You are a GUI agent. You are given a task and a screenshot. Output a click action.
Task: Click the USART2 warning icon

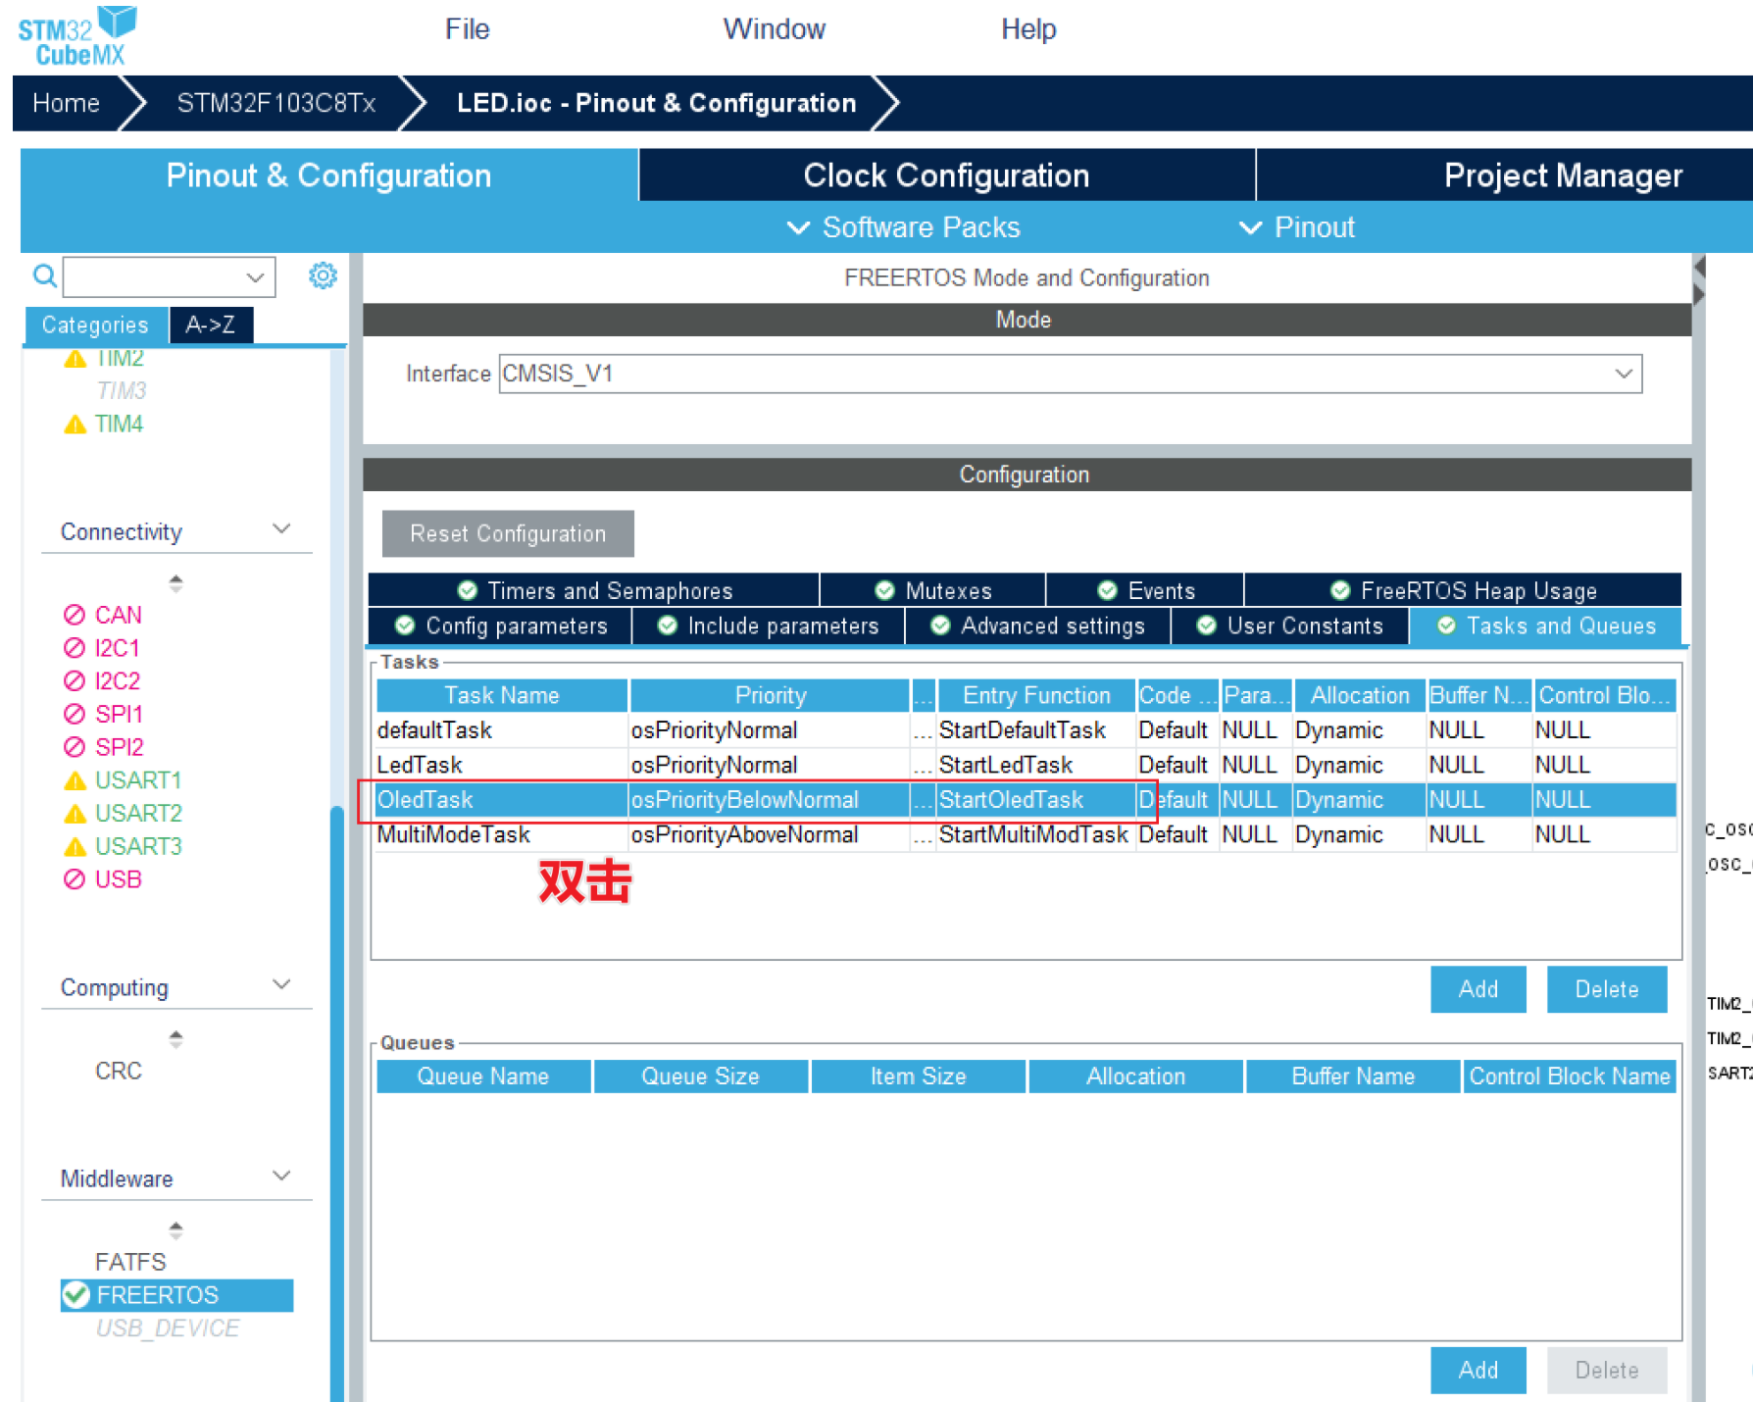click(x=75, y=814)
